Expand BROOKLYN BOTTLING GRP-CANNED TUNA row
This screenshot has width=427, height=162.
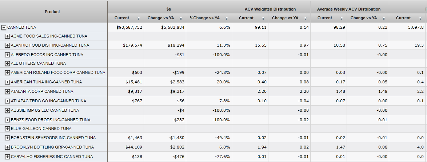[x=7, y=147]
